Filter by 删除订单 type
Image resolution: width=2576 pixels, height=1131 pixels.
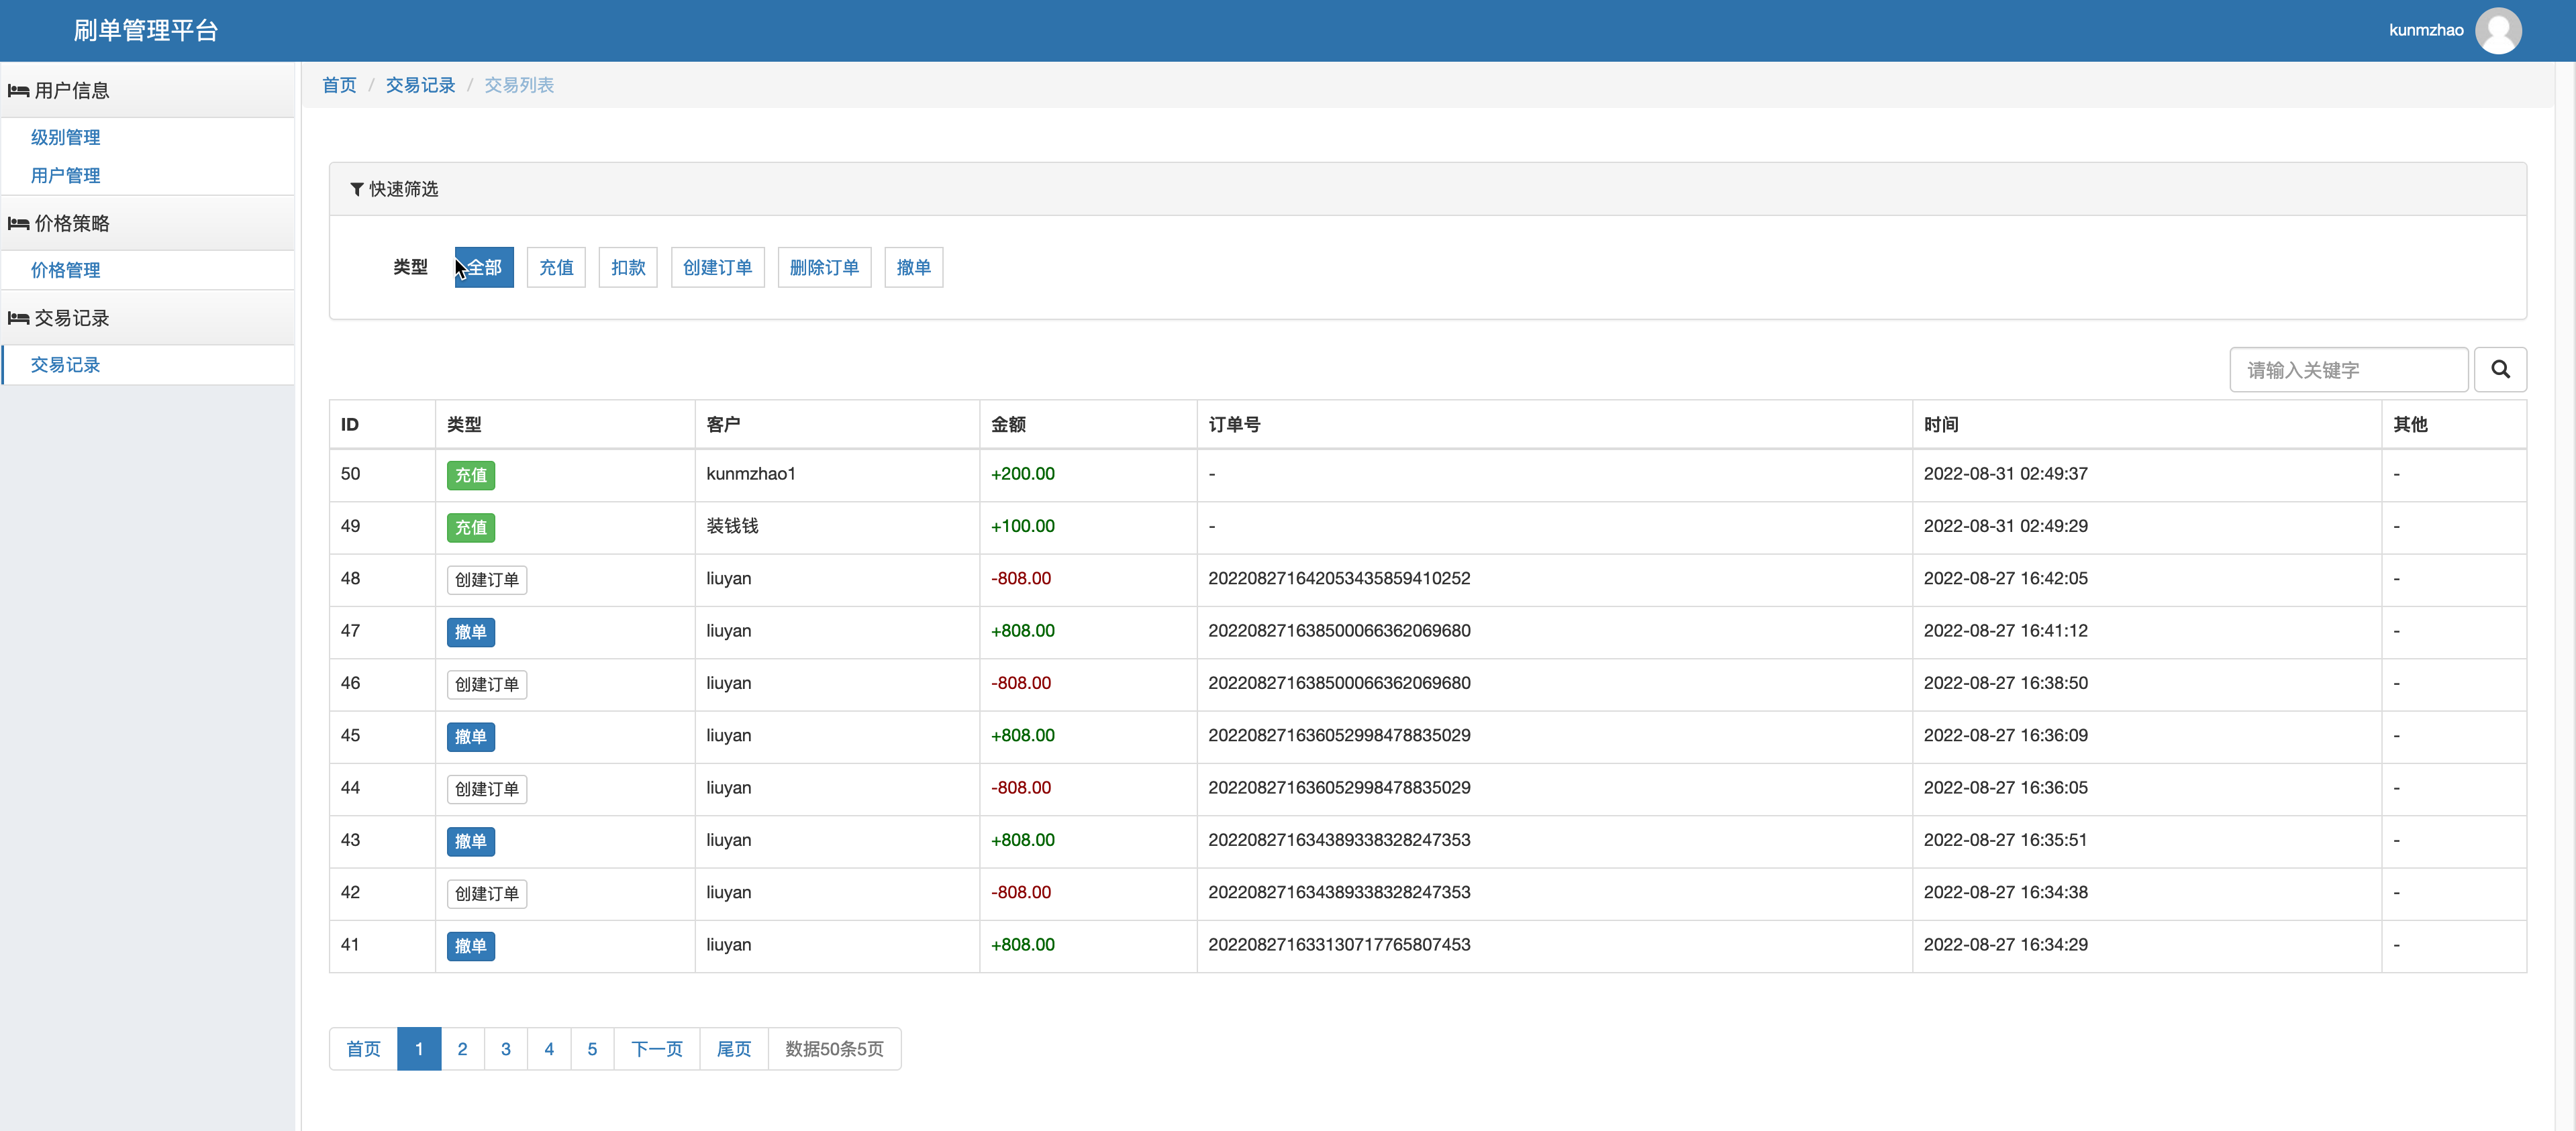pos(824,268)
